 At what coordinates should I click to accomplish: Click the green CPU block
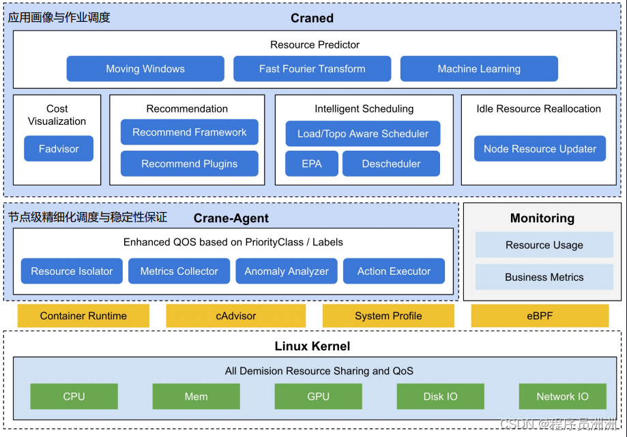74,396
